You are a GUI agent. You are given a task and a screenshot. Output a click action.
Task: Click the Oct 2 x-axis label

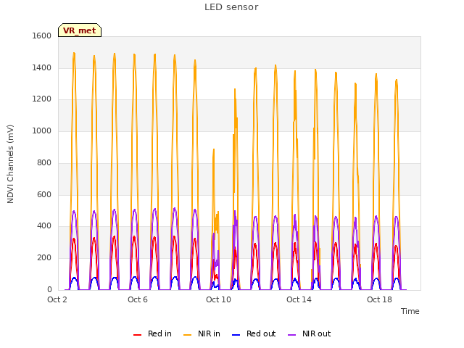(57, 299)
